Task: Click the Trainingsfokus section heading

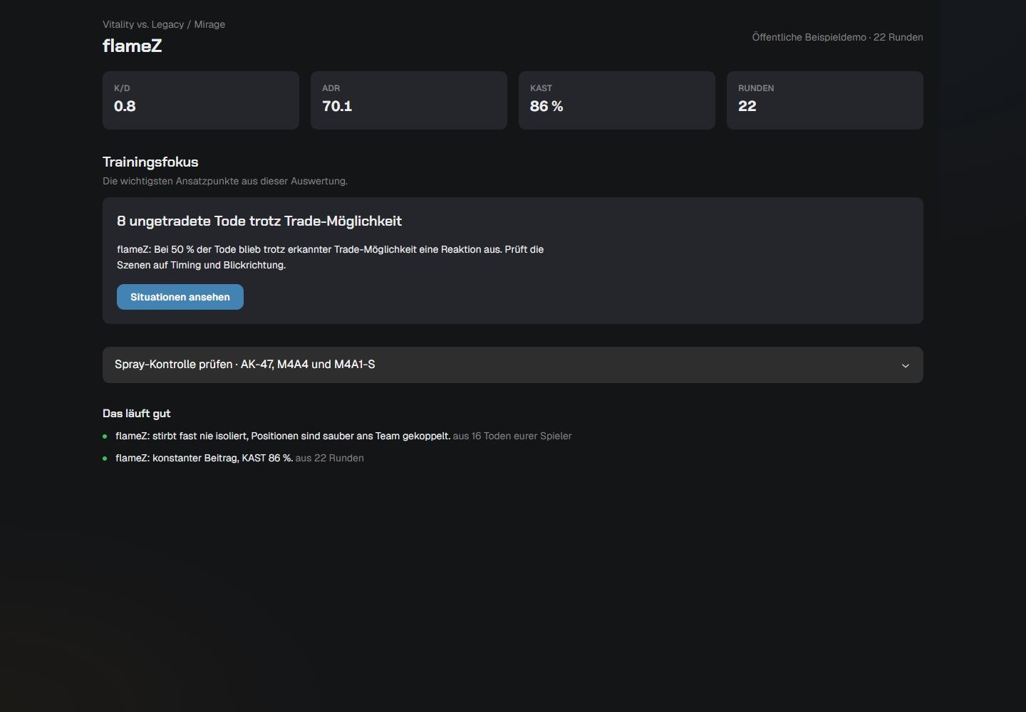Action: pyautogui.click(x=150, y=162)
